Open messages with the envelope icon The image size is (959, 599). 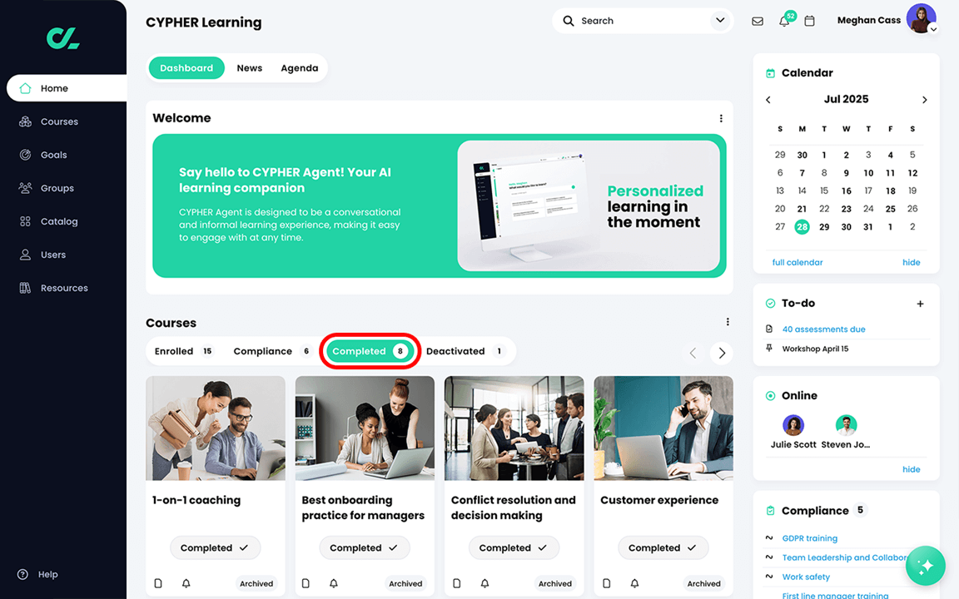758,20
